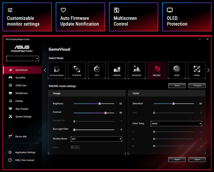
Task: Click the ASUS DisplayWidget Center logo
Action: [x=22, y=48]
